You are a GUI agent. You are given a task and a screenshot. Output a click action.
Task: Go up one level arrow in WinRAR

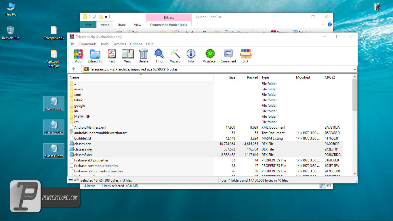(74, 69)
